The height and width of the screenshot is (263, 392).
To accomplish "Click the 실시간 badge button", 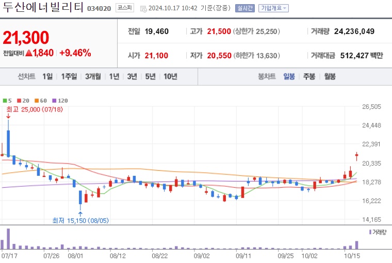I will [x=245, y=8].
